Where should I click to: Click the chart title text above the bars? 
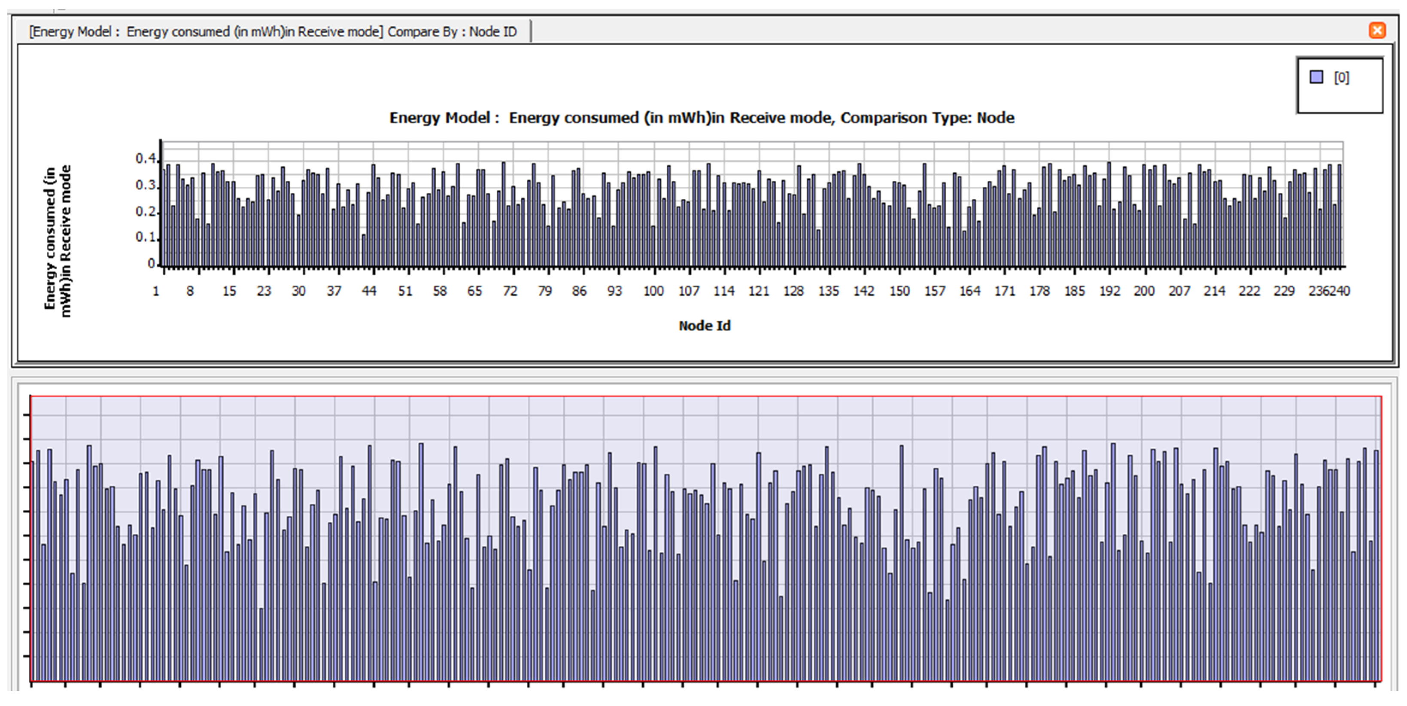[x=701, y=118]
